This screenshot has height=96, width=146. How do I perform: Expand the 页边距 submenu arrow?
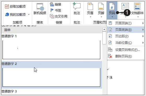pyautogui.click(x=143, y=36)
